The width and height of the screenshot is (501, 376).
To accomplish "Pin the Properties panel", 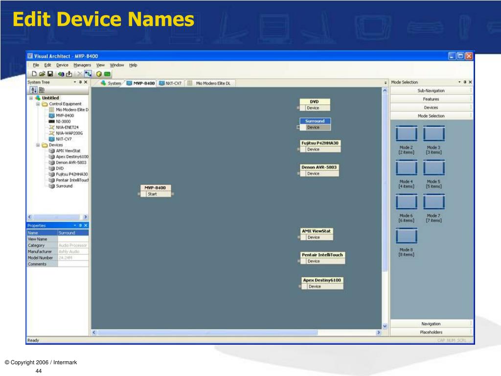I will pos(80,225).
